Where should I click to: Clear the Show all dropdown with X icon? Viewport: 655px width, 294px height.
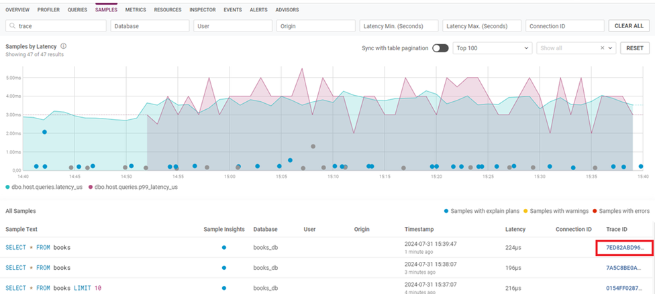point(602,48)
